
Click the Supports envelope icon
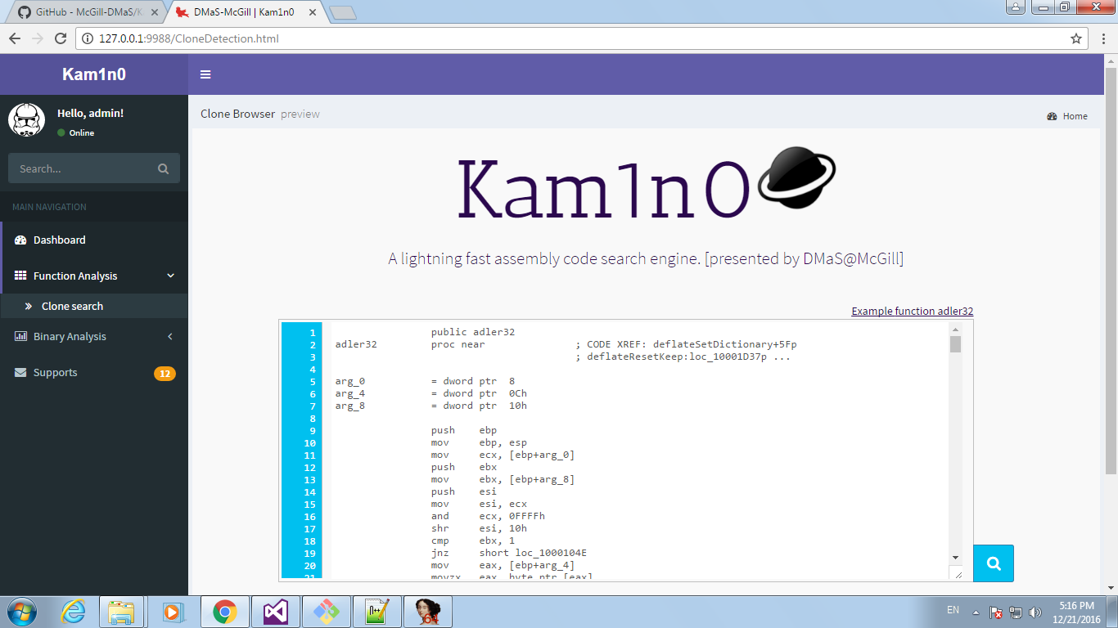coord(20,372)
